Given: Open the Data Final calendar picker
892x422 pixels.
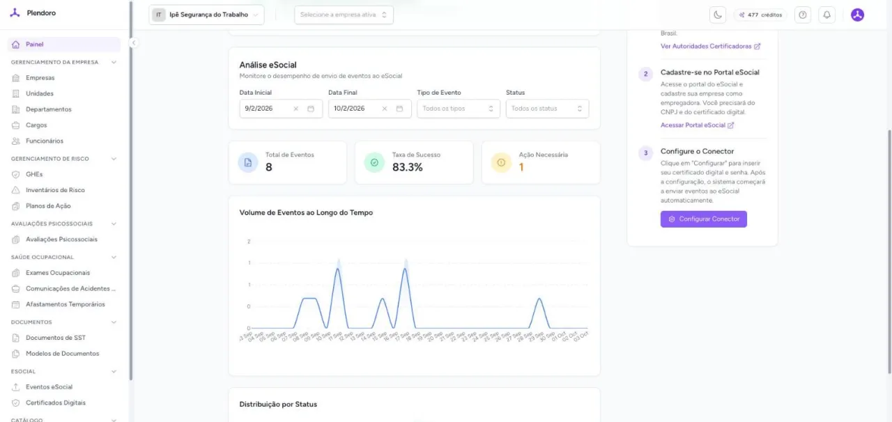Looking at the screenshot, I should 399,109.
